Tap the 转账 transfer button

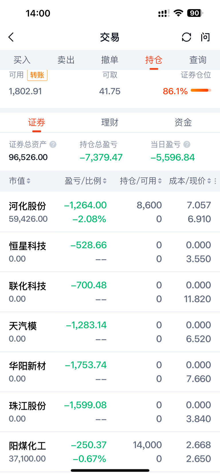pos(37,75)
